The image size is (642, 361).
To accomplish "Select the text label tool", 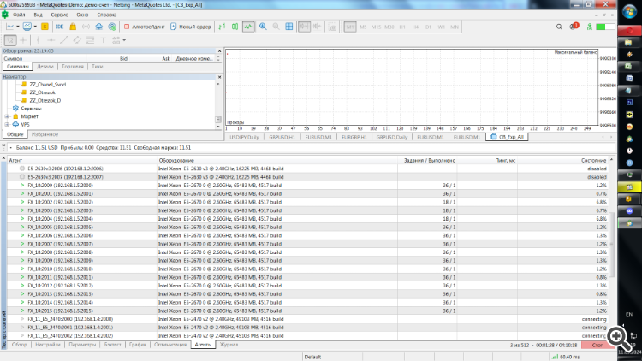I will (x=104, y=40).
